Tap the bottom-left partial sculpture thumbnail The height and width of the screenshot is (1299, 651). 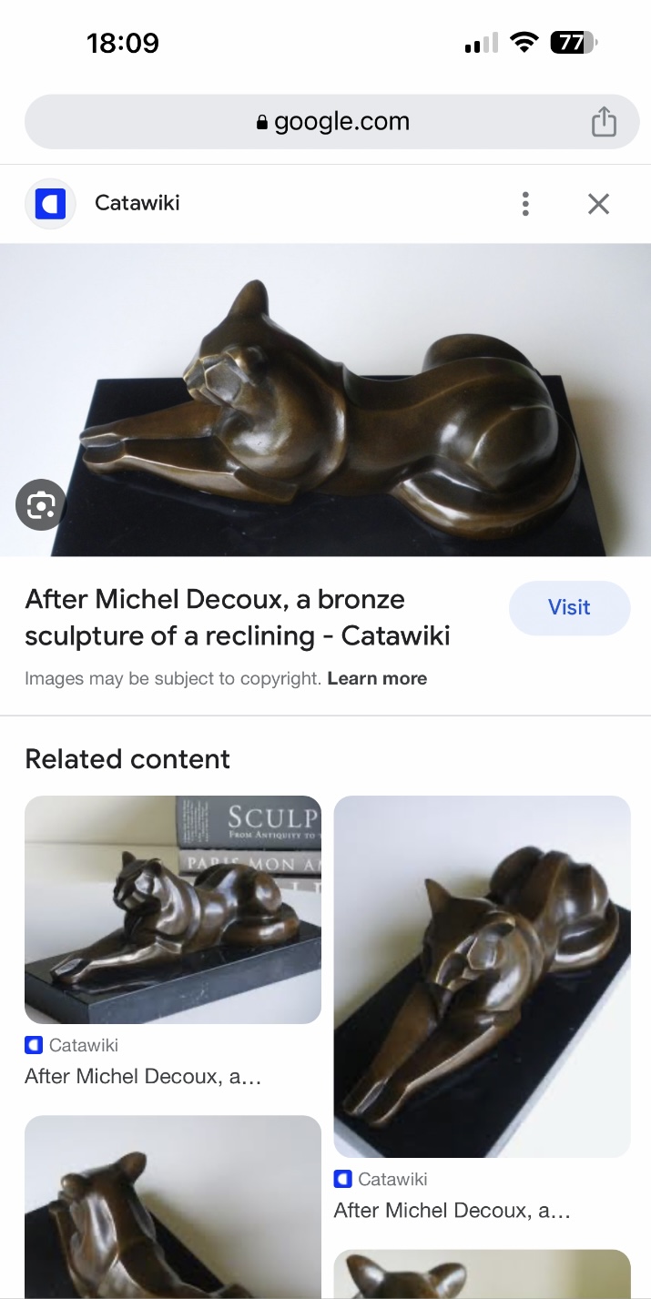click(x=173, y=1207)
